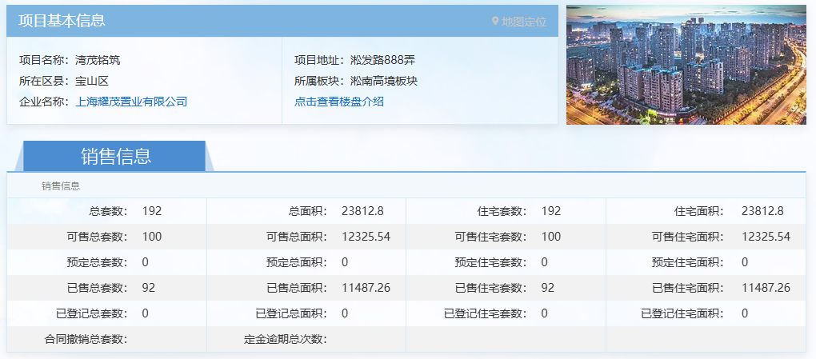Click project name 湾茂铭筑

coord(98,60)
